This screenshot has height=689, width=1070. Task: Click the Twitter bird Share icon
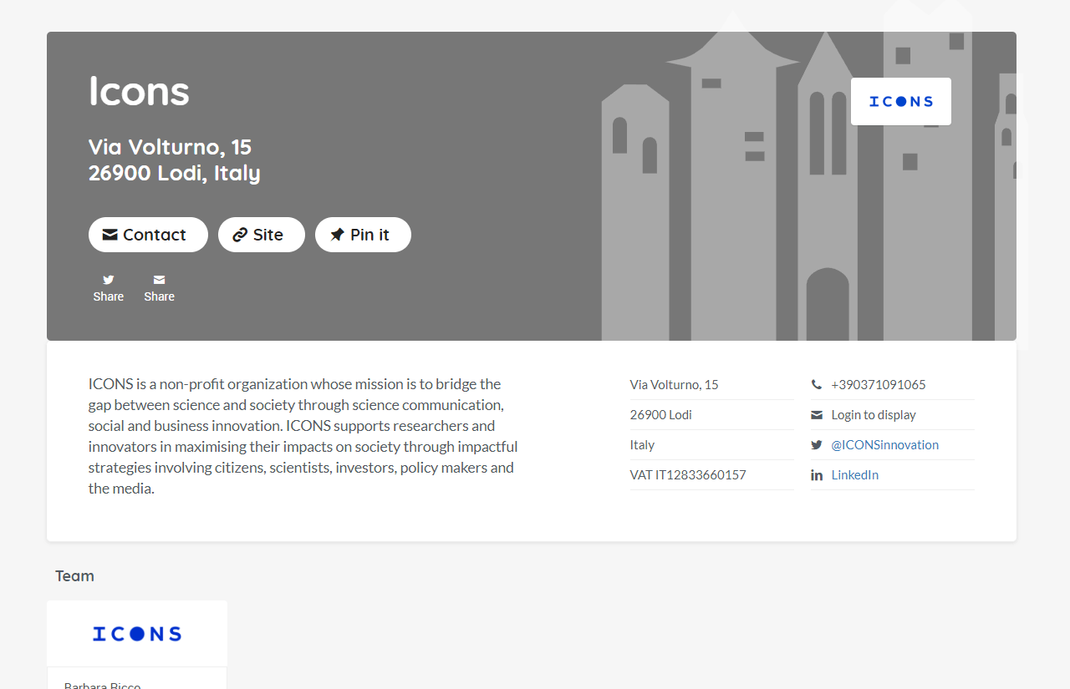coord(109,280)
